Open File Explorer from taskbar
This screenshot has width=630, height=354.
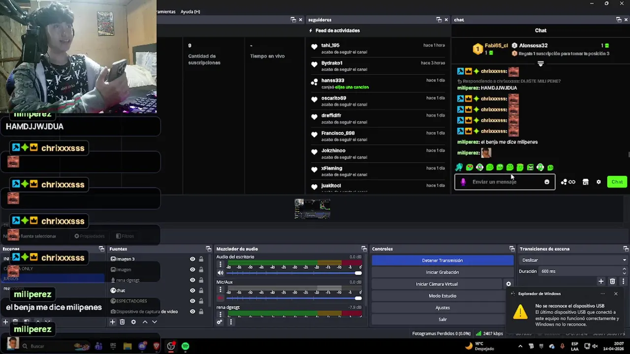click(127, 346)
